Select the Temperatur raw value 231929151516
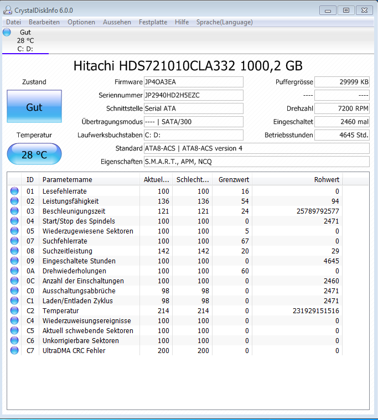Screen dimensions: 378x420 coord(316,311)
